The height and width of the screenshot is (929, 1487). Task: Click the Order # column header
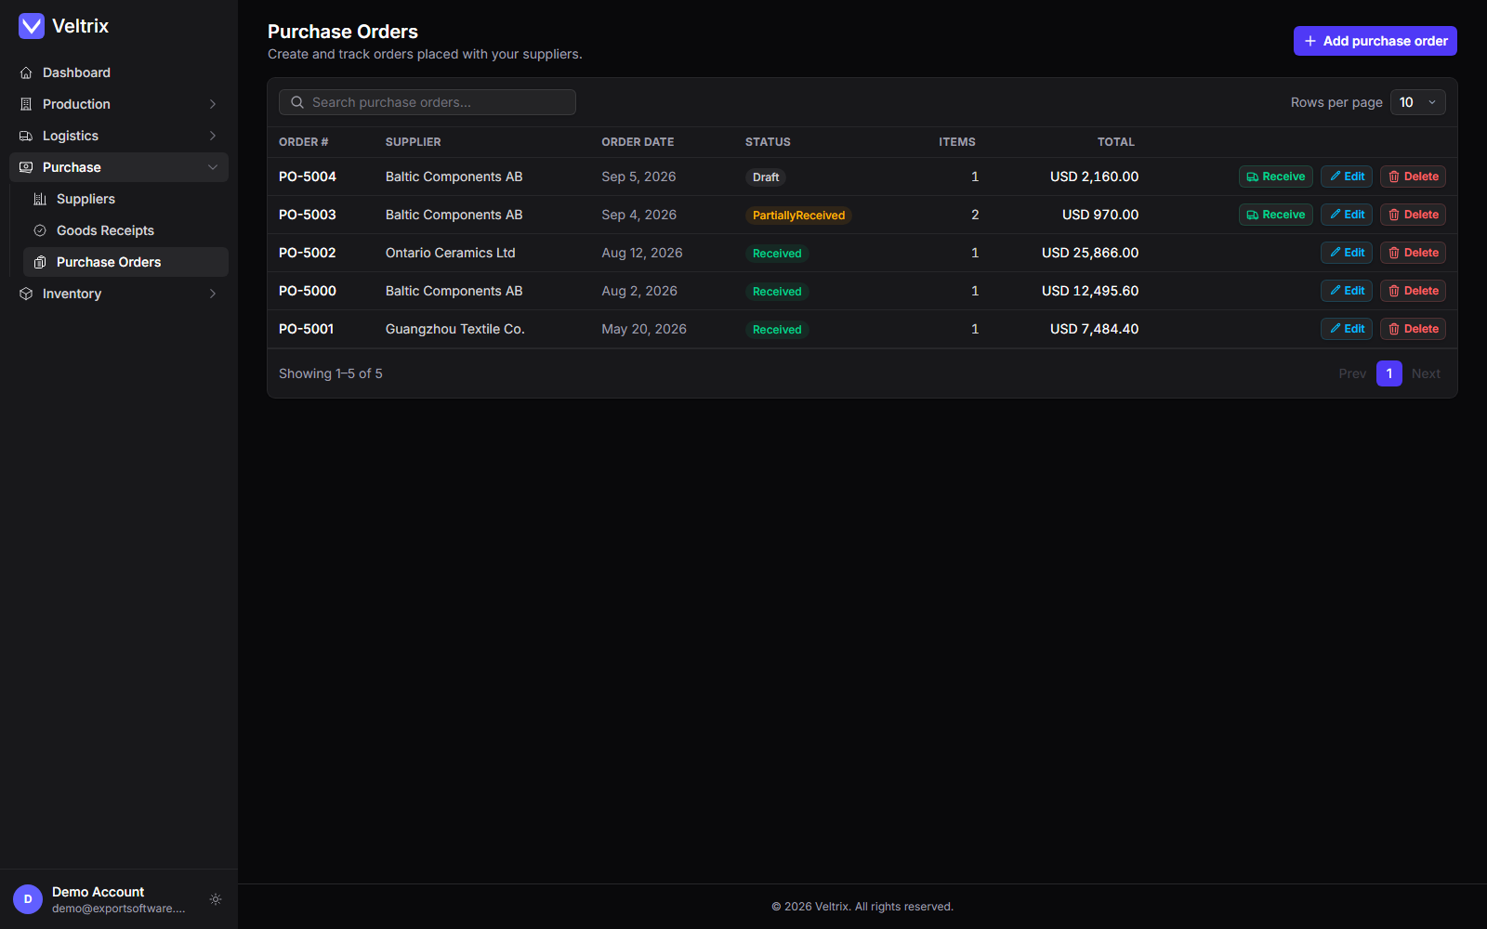(304, 142)
